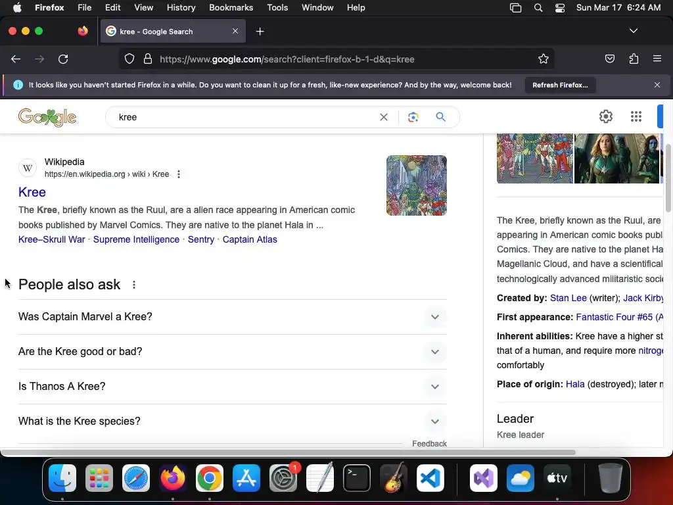673x505 pixels.
Task: Open the History menu
Action: coord(181,7)
